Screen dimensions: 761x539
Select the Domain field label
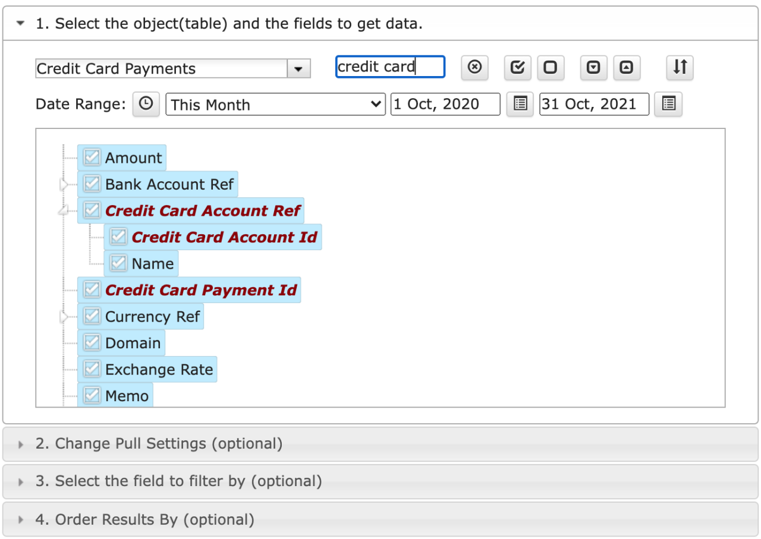point(133,343)
